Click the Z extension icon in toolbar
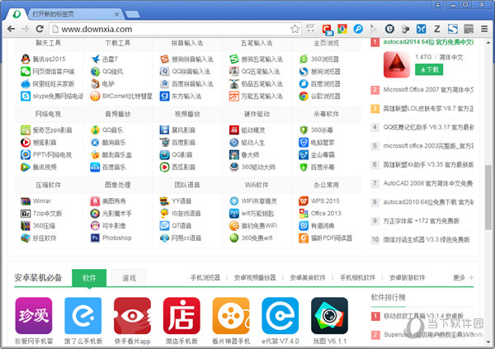Screen dimensions: 495x349 click(437, 29)
